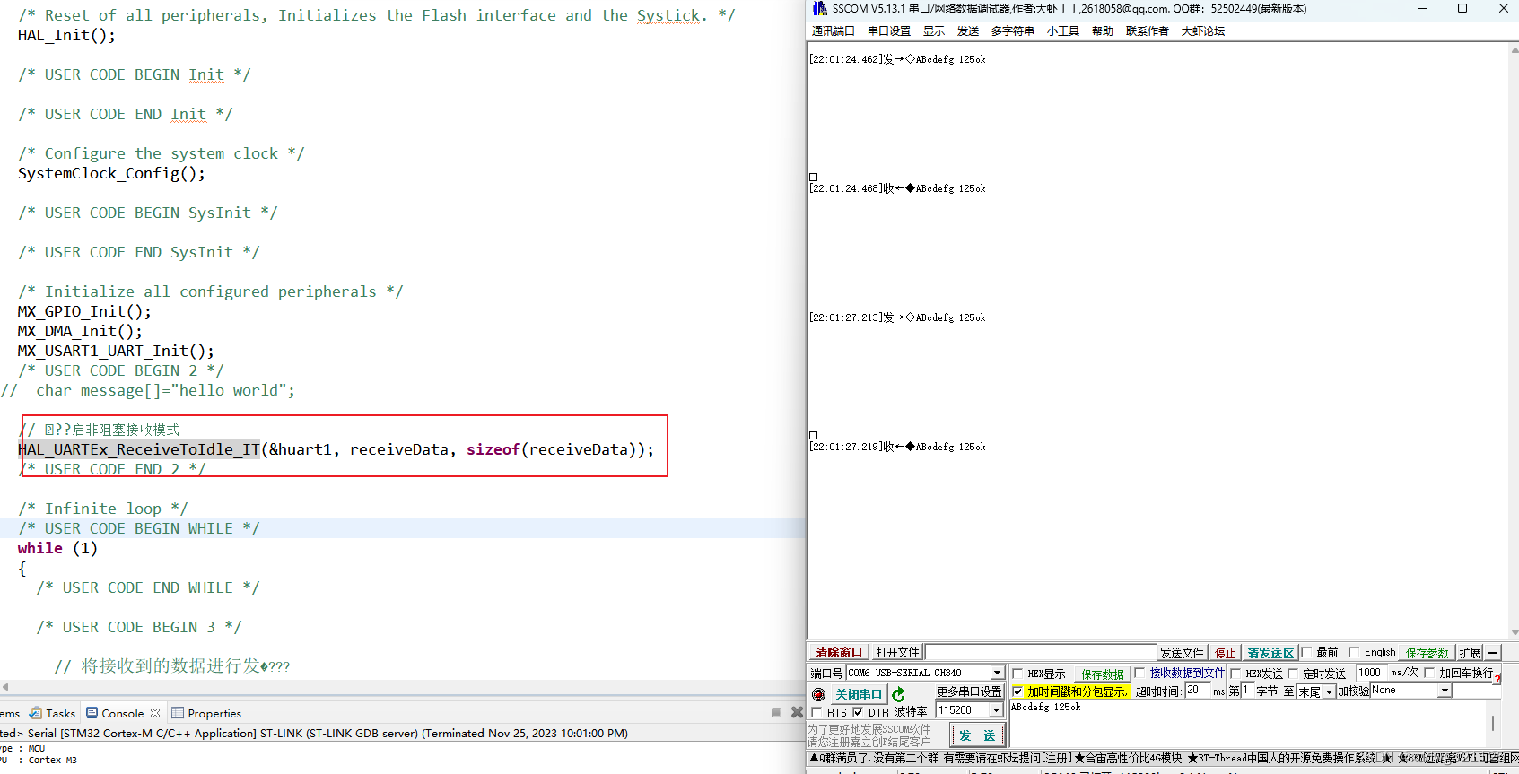Viewport: 1519px width, 774px height.
Task: Open the 通讯端口 menu
Action: [x=833, y=31]
